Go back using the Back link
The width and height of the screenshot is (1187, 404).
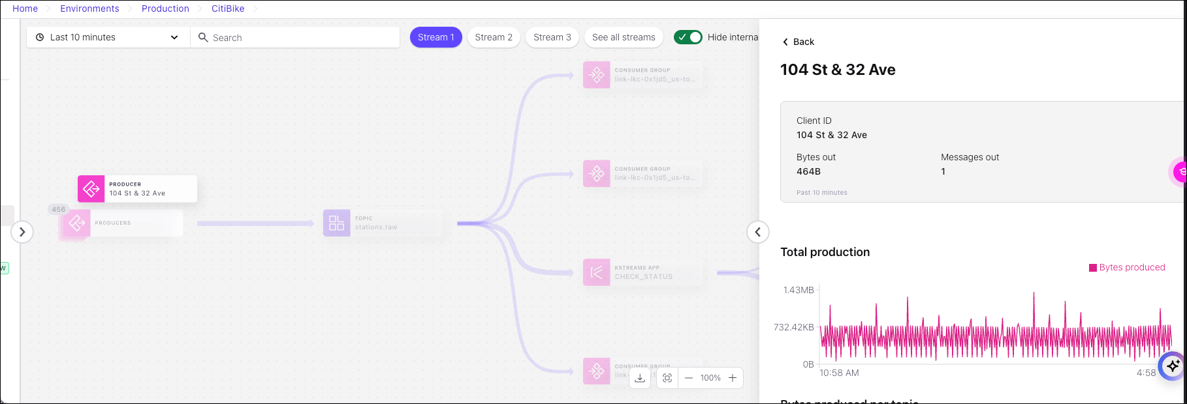pyautogui.click(x=798, y=42)
